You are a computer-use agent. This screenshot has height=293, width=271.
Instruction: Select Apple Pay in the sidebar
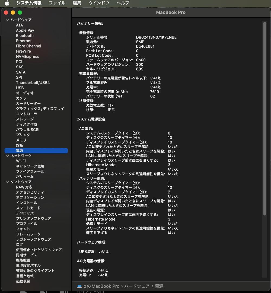pyautogui.click(x=25, y=30)
